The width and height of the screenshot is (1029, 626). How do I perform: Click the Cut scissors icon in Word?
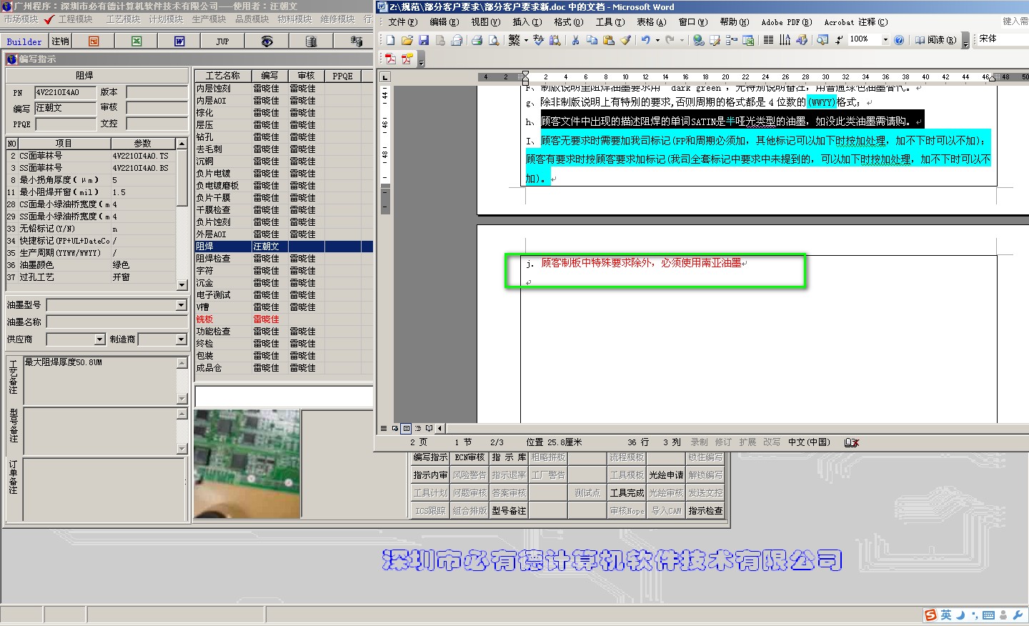[575, 40]
